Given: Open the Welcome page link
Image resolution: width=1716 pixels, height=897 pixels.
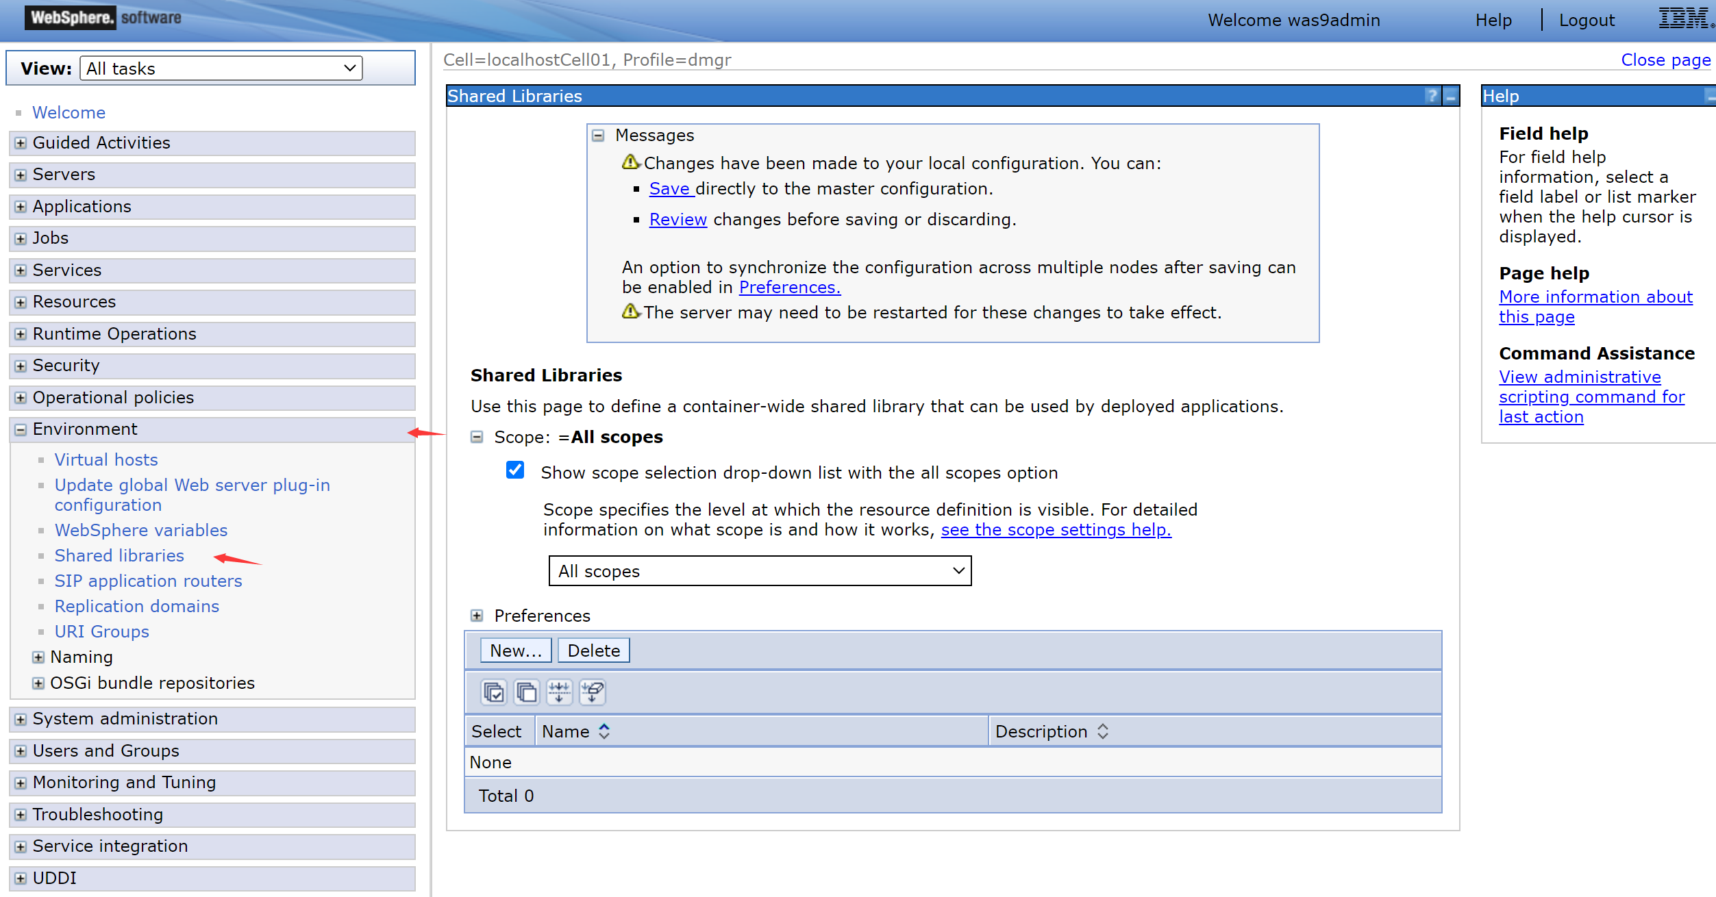Looking at the screenshot, I should (69, 112).
